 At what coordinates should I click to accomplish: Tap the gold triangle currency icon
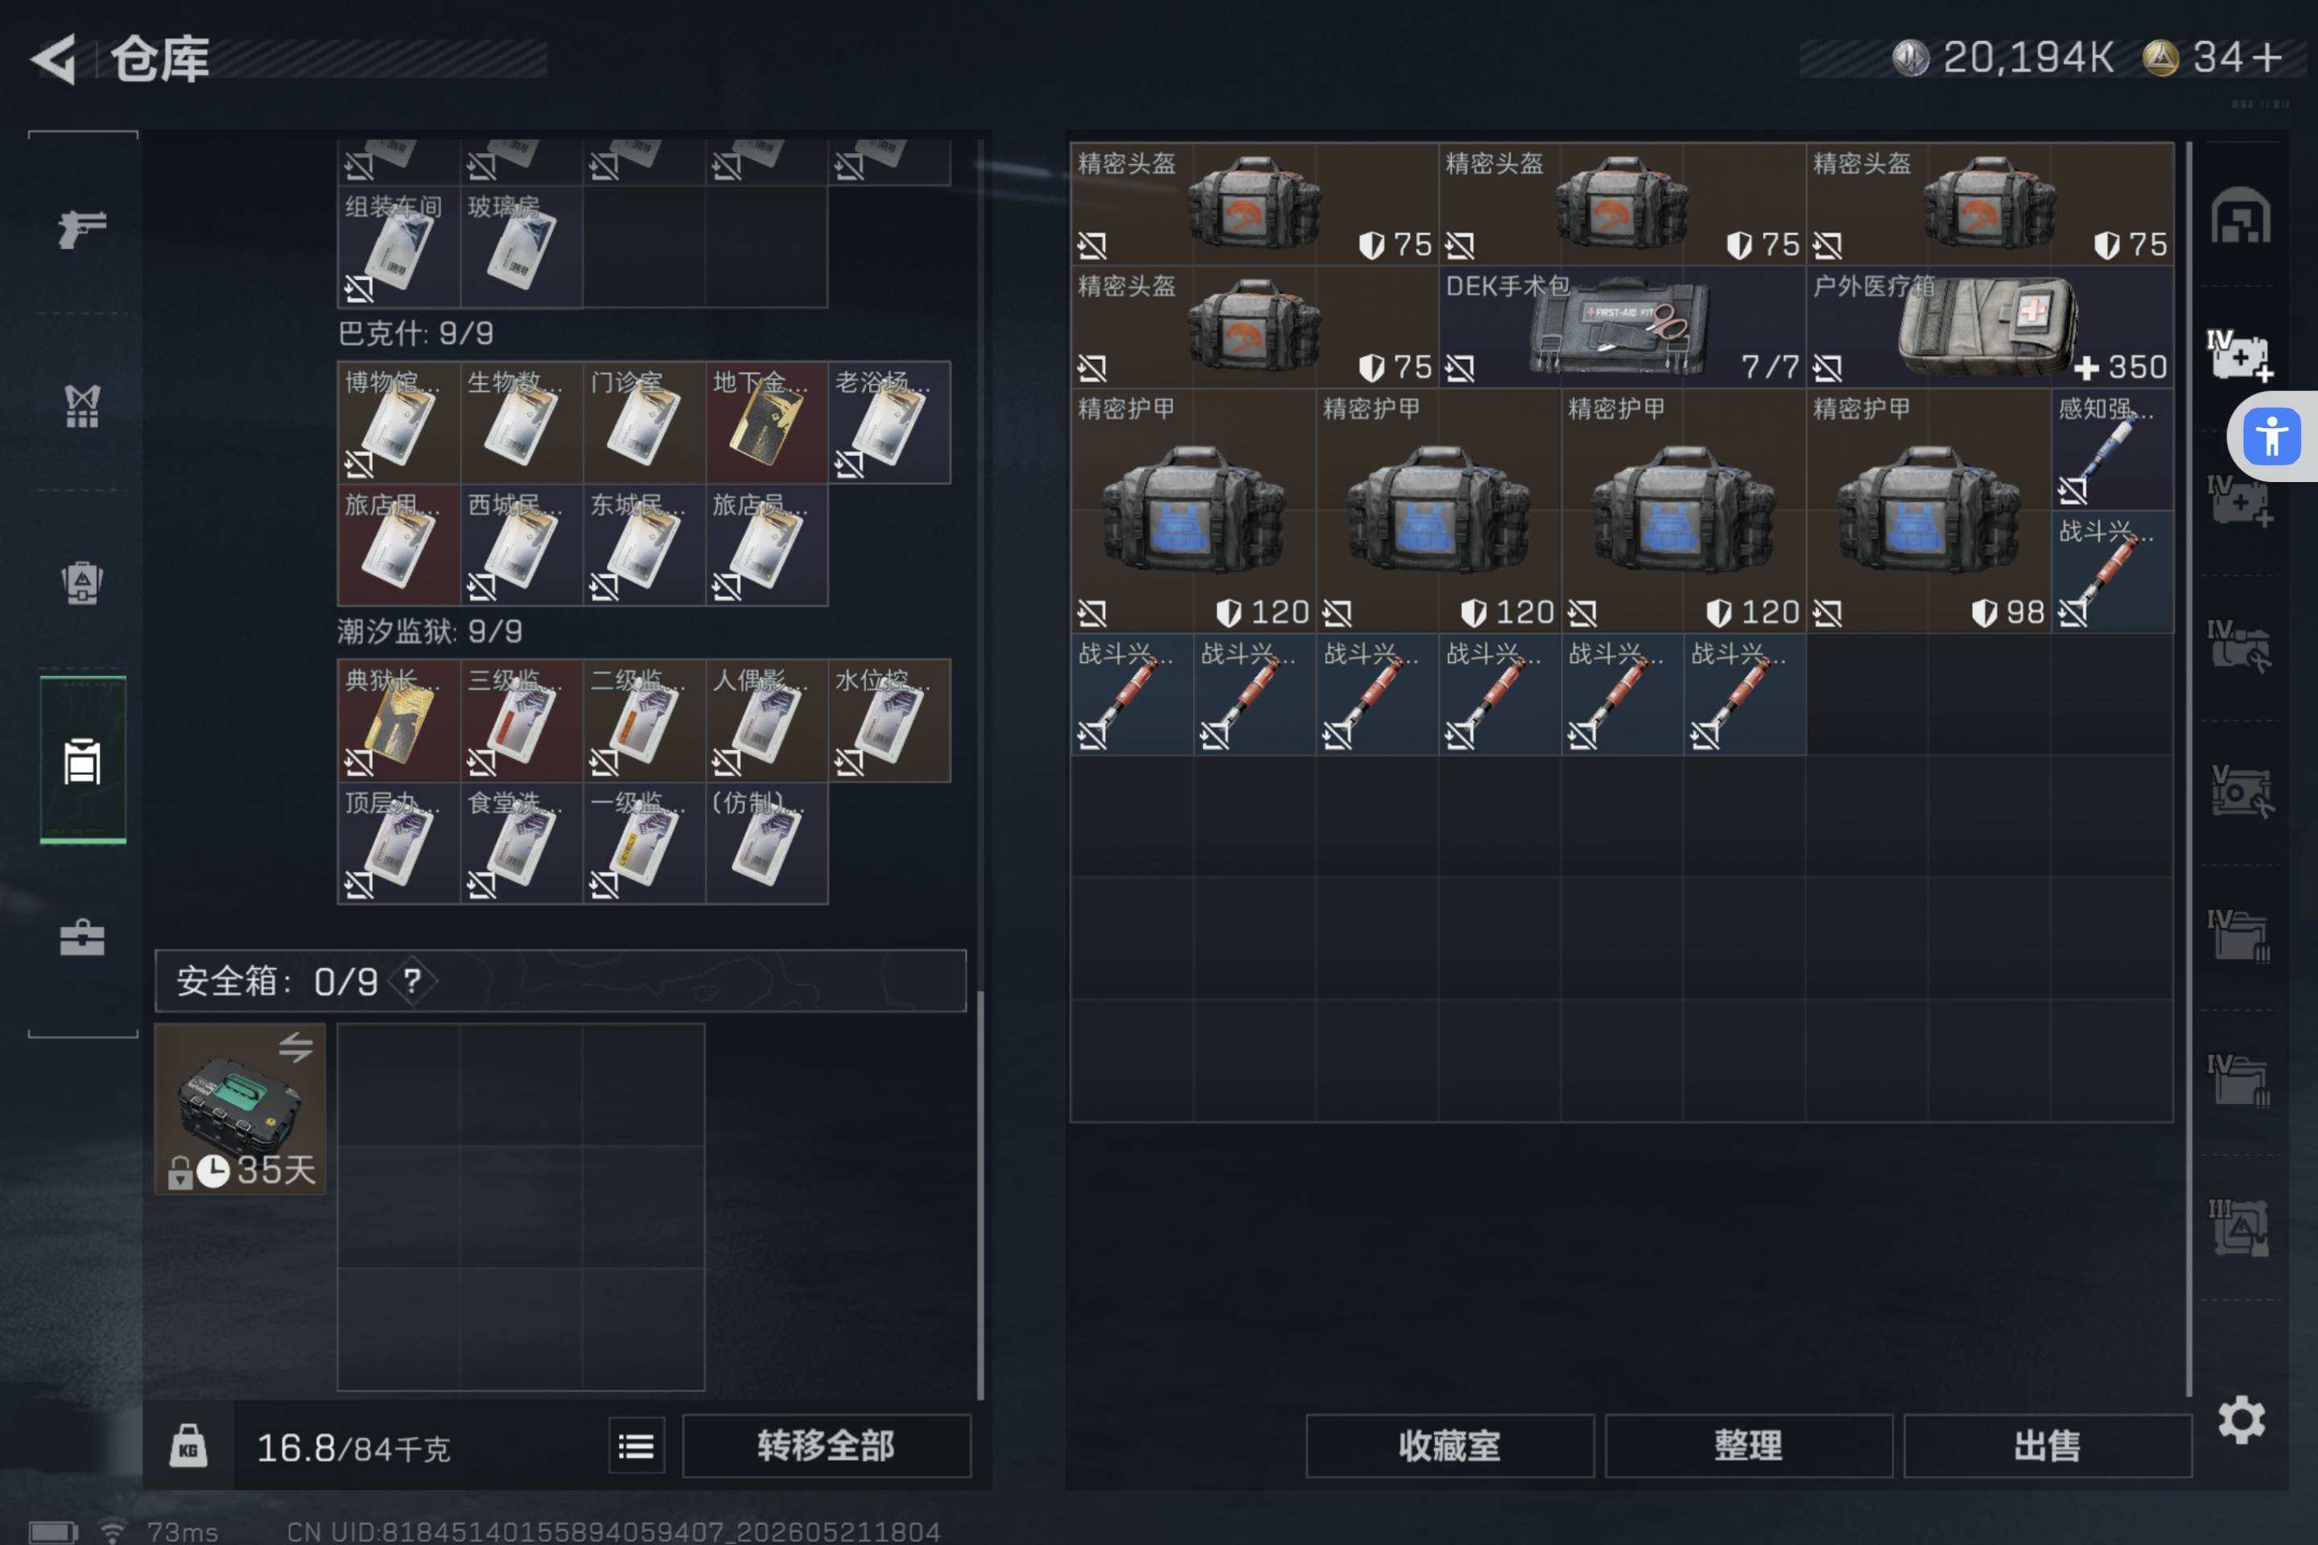[x=2160, y=57]
